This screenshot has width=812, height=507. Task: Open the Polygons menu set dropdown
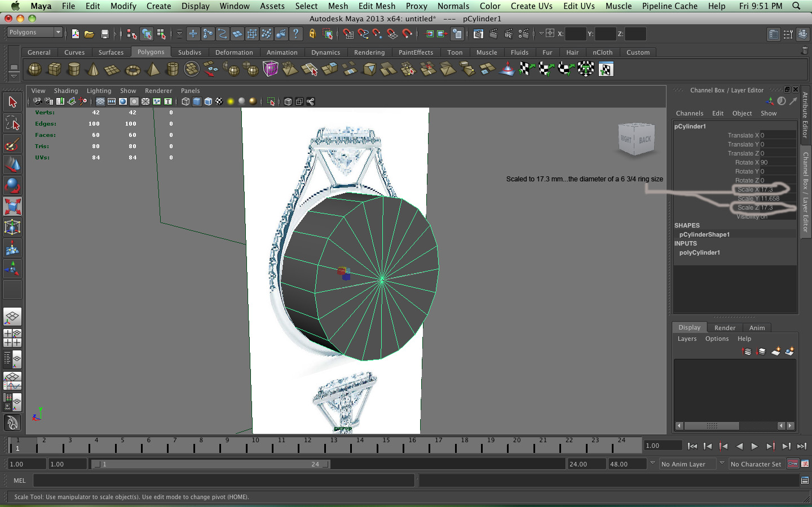click(35, 32)
